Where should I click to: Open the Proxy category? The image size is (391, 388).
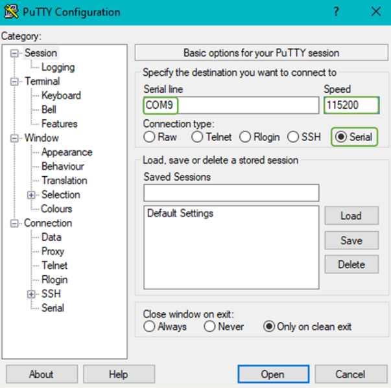pyautogui.click(x=53, y=251)
